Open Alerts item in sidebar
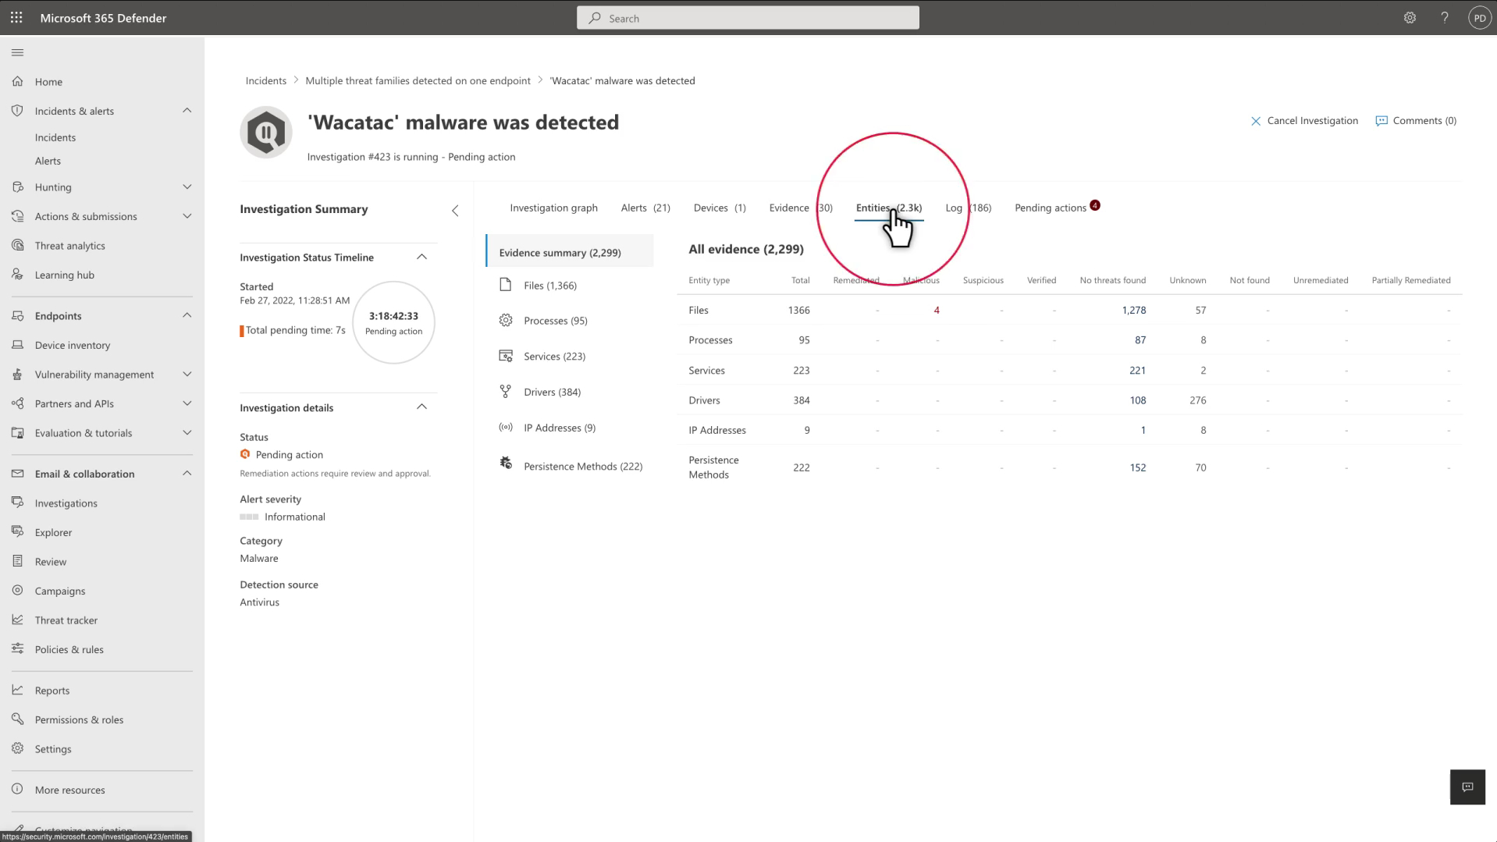This screenshot has width=1497, height=842. point(48,161)
